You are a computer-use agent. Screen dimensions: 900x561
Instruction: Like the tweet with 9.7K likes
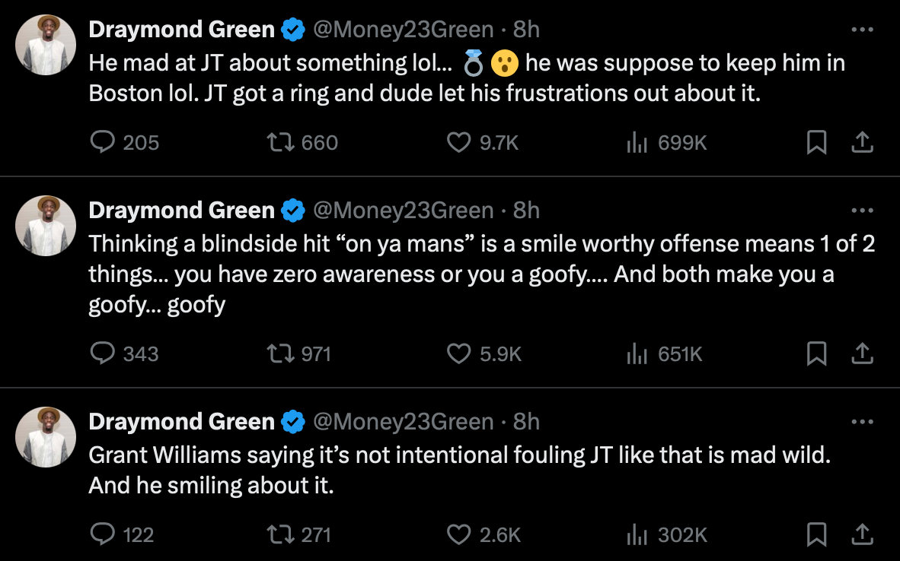point(458,142)
